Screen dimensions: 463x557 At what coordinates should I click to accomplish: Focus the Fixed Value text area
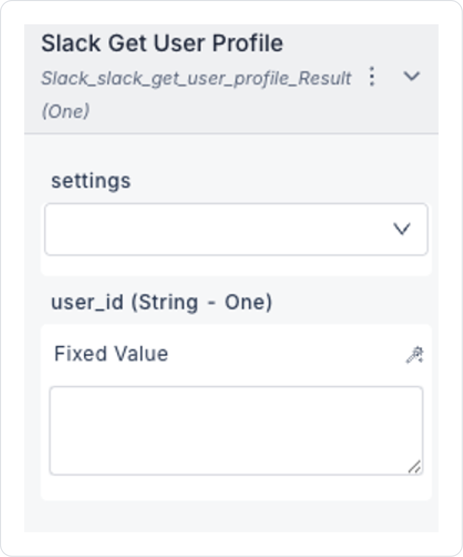(x=236, y=430)
